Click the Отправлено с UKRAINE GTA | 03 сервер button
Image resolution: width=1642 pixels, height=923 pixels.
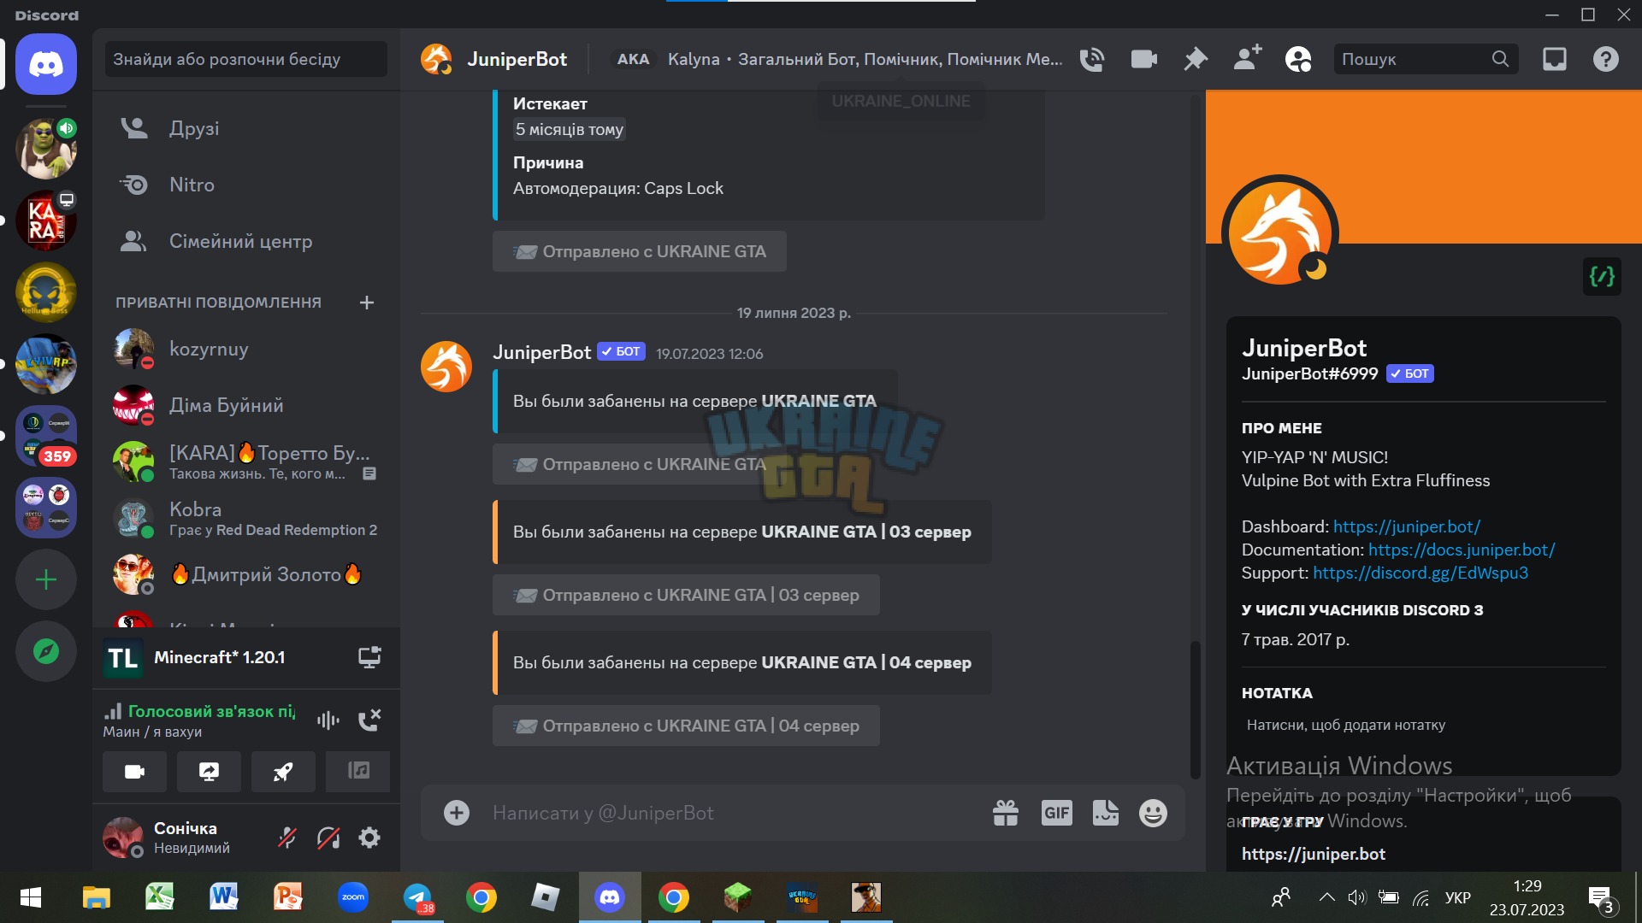686,595
